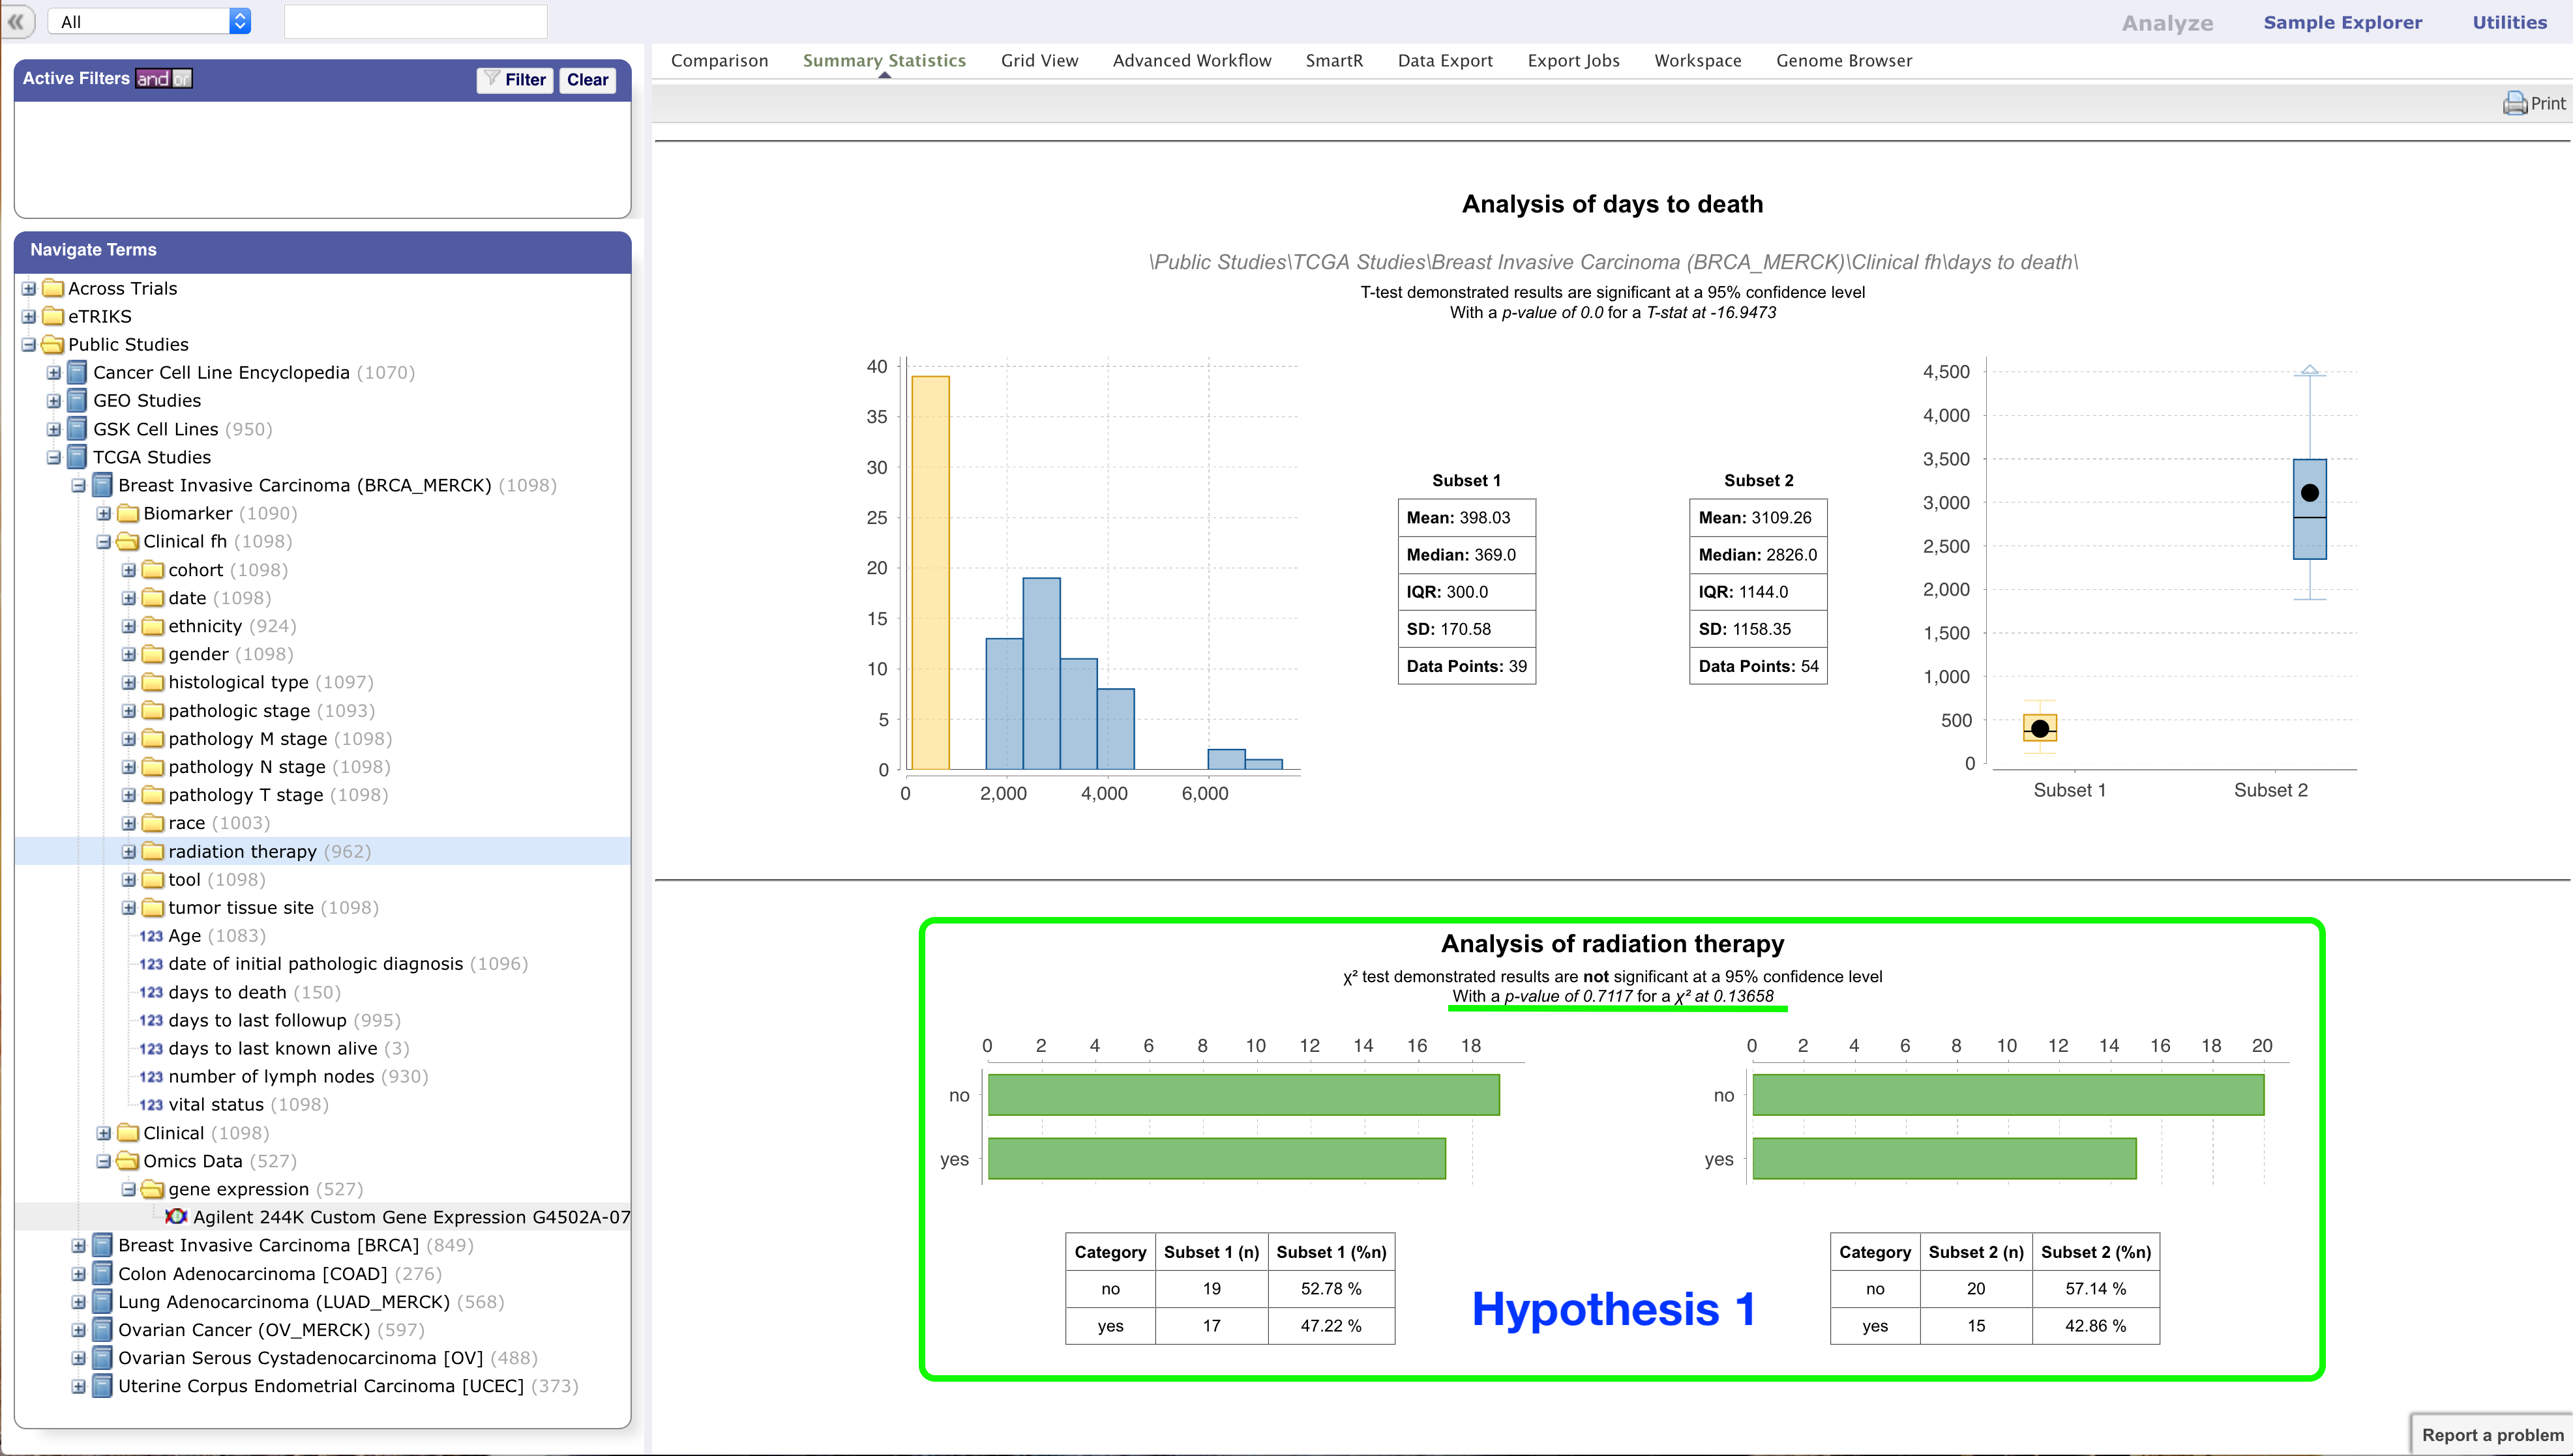Click the Filter button

pyautogui.click(x=515, y=80)
